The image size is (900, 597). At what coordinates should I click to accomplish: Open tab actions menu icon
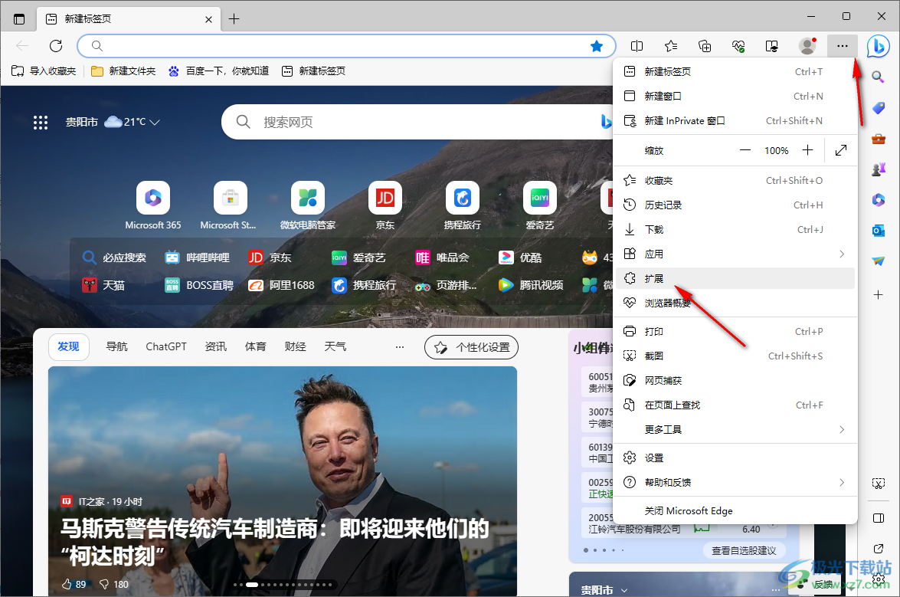click(19, 19)
